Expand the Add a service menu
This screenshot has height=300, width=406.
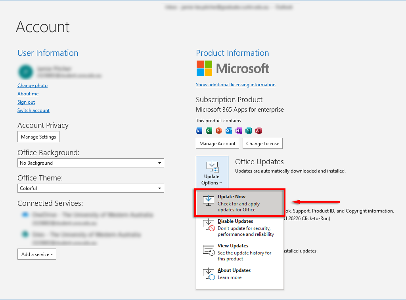click(37, 254)
